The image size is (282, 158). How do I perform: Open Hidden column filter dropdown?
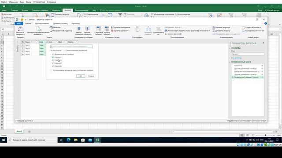click(x=76, y=42)
